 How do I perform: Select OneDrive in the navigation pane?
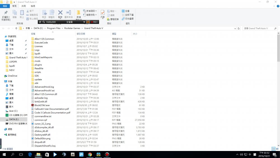[13, 76]
